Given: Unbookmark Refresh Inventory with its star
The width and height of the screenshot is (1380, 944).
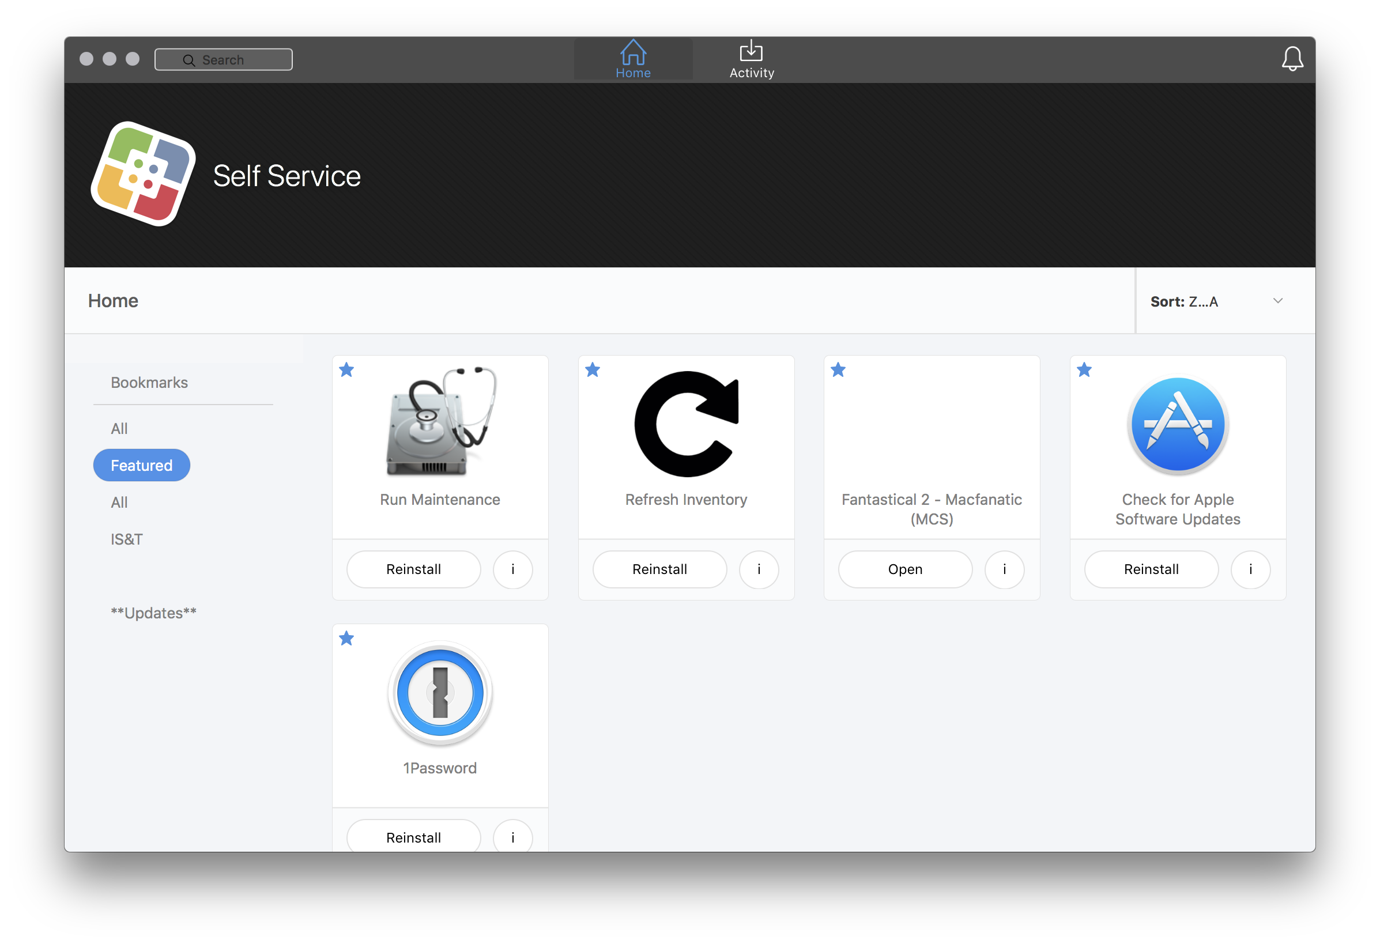Looking at the screenshot, I should (x=592, y=371).
